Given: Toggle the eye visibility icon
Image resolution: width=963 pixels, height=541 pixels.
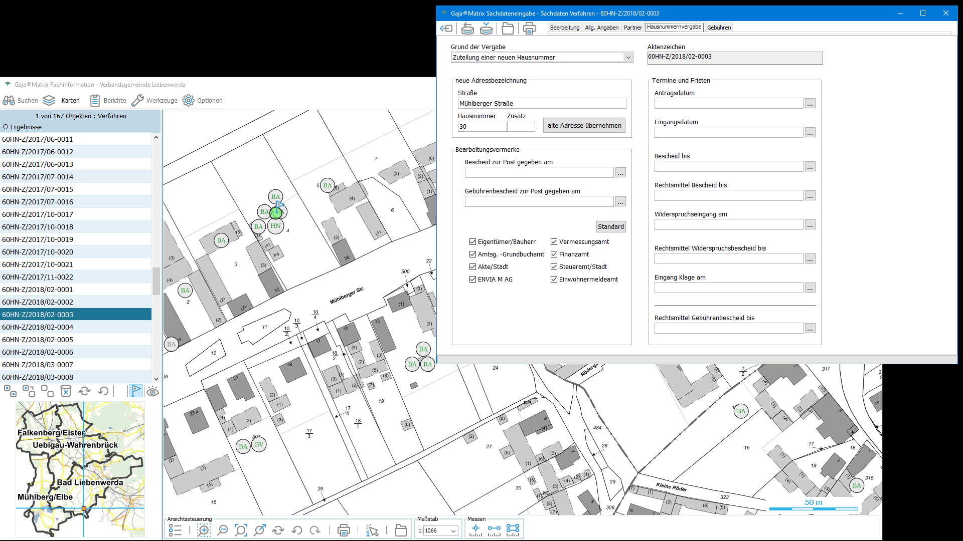Looking at the screenshot, I should pyautogui.click(x=152, y=391).
